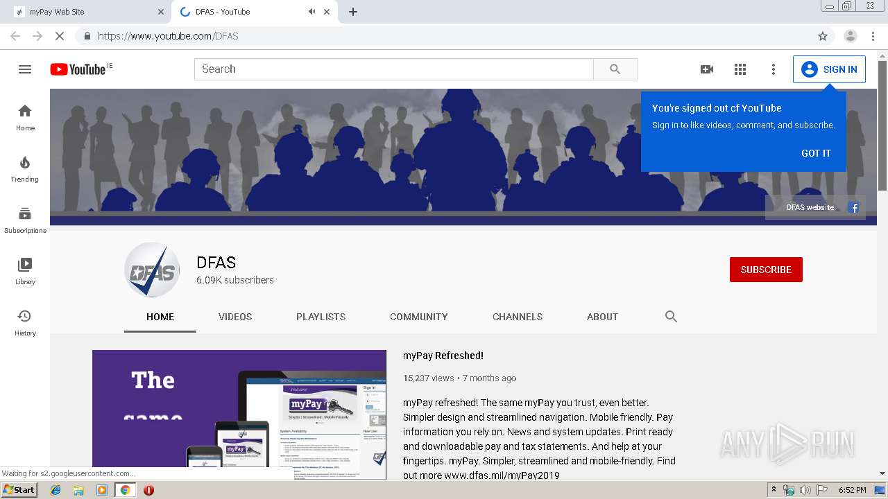Switch to the CHANNELS tab
This screenshot has width=888, height=499.
(518, 317)
